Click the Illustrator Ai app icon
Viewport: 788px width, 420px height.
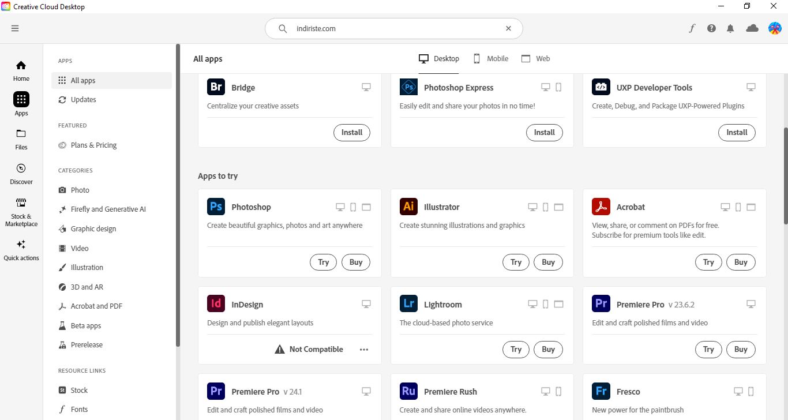click(408, 207)
